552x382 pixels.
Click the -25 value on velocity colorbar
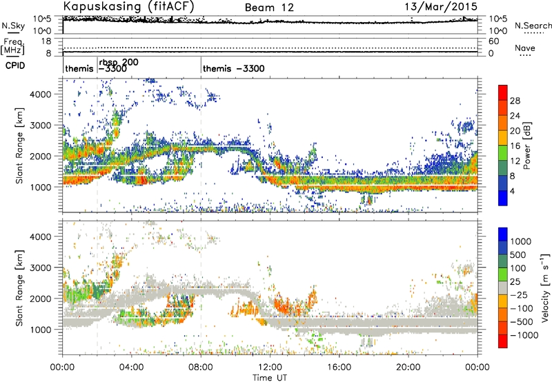point(518,295)
